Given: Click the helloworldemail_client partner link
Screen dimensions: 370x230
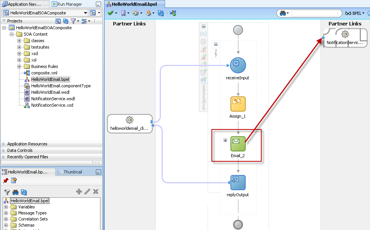Looking at the screenshot, I should [129, 124].
